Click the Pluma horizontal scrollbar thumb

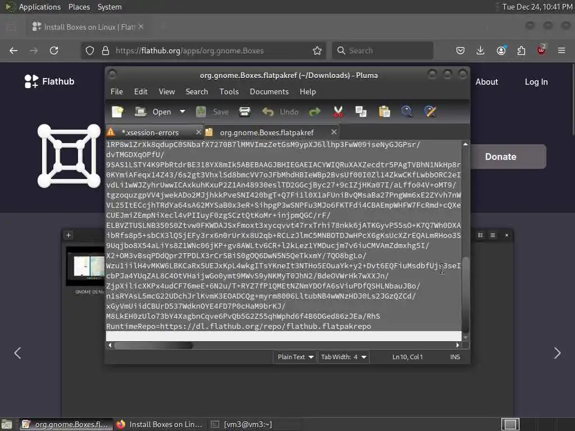[x=154, y=345]
